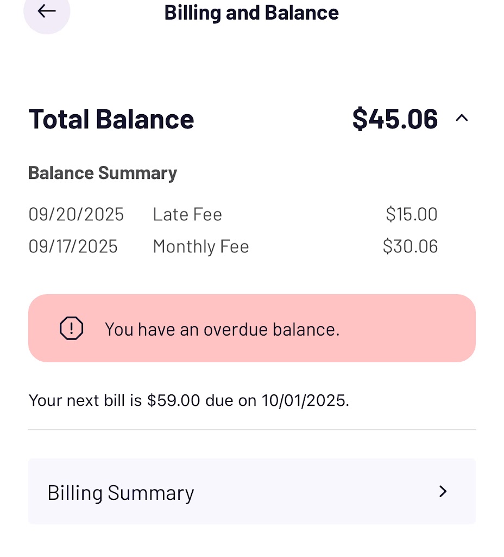Tap the back arrow button
Screen dimensions: 504x557
point(47,11)
